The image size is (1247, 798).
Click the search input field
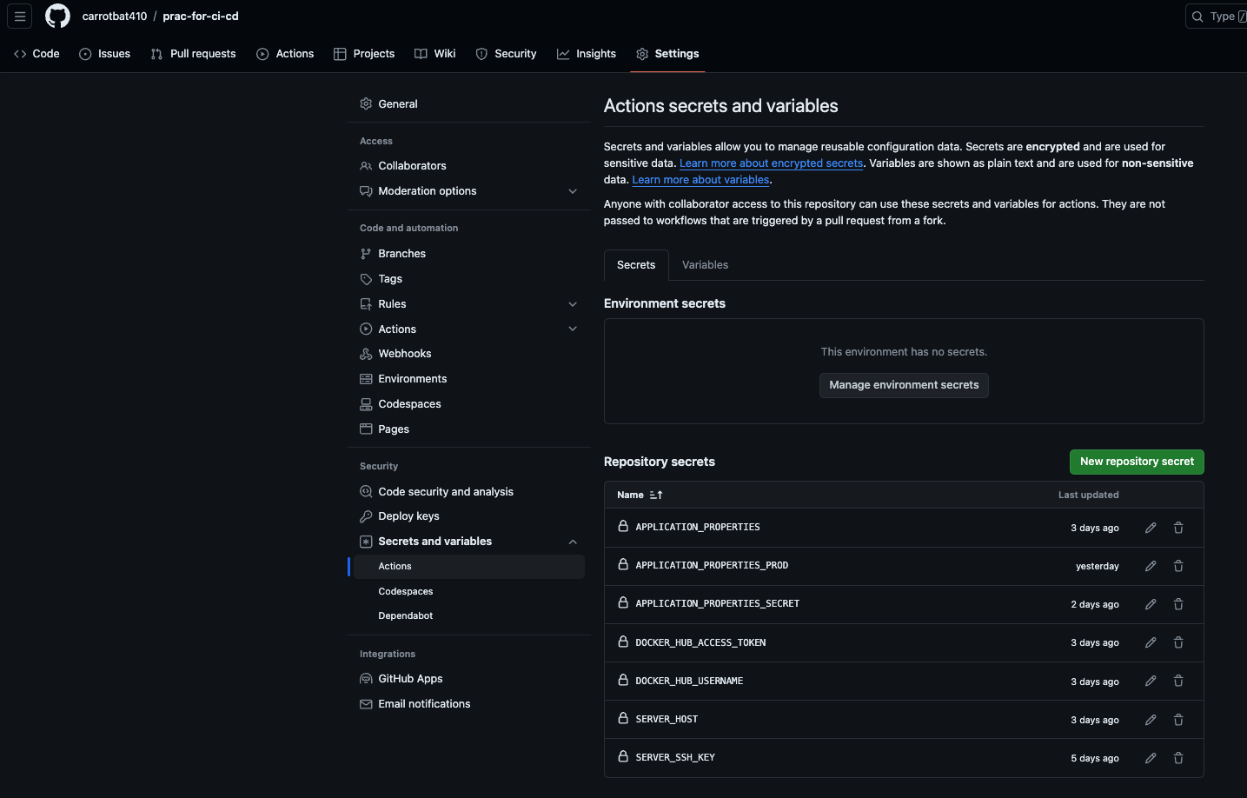click(x=1218, y=17)
